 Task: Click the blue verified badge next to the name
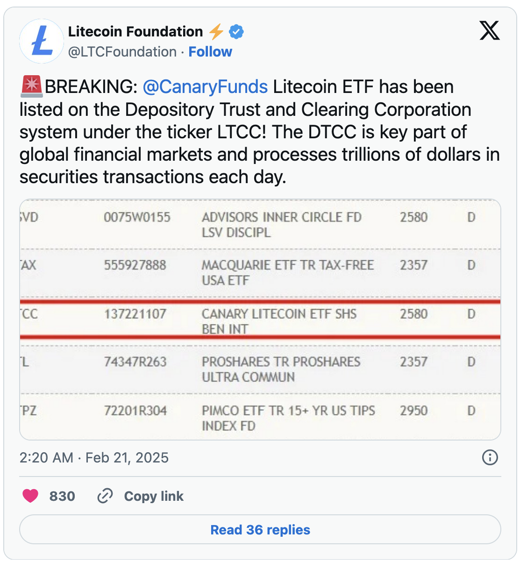236,31
